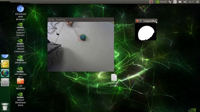
Task: Click the red screen indicator in top panel
Action: click(x=151, y=2)
